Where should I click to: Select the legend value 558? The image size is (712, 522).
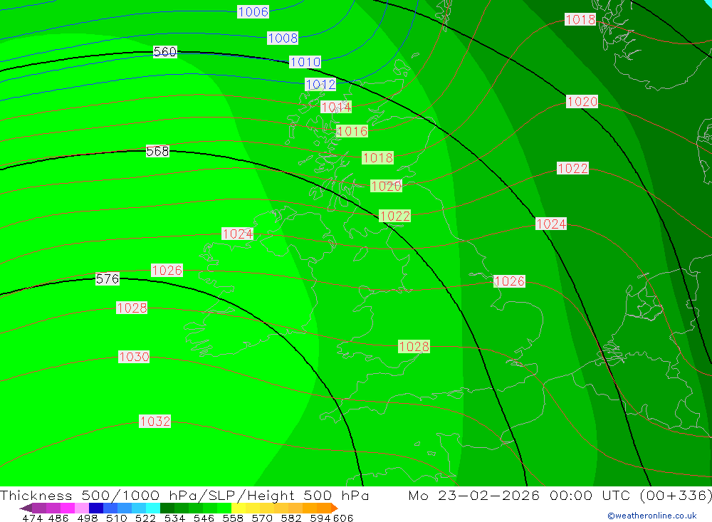pos(233,518)
